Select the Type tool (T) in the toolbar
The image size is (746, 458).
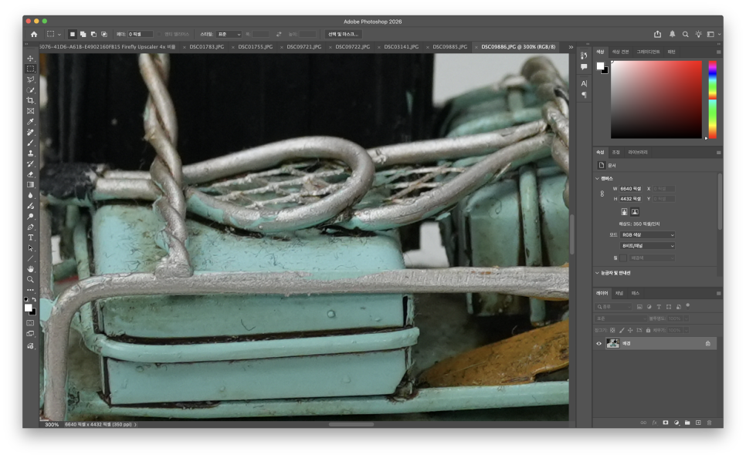[x=30, y=237]
